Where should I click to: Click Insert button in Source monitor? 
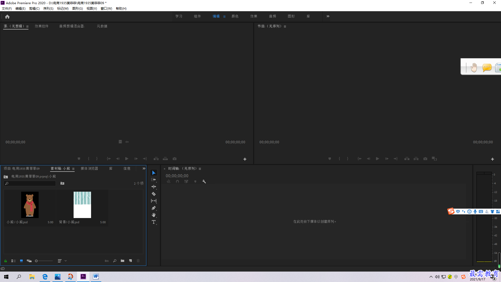coord(156,159)
